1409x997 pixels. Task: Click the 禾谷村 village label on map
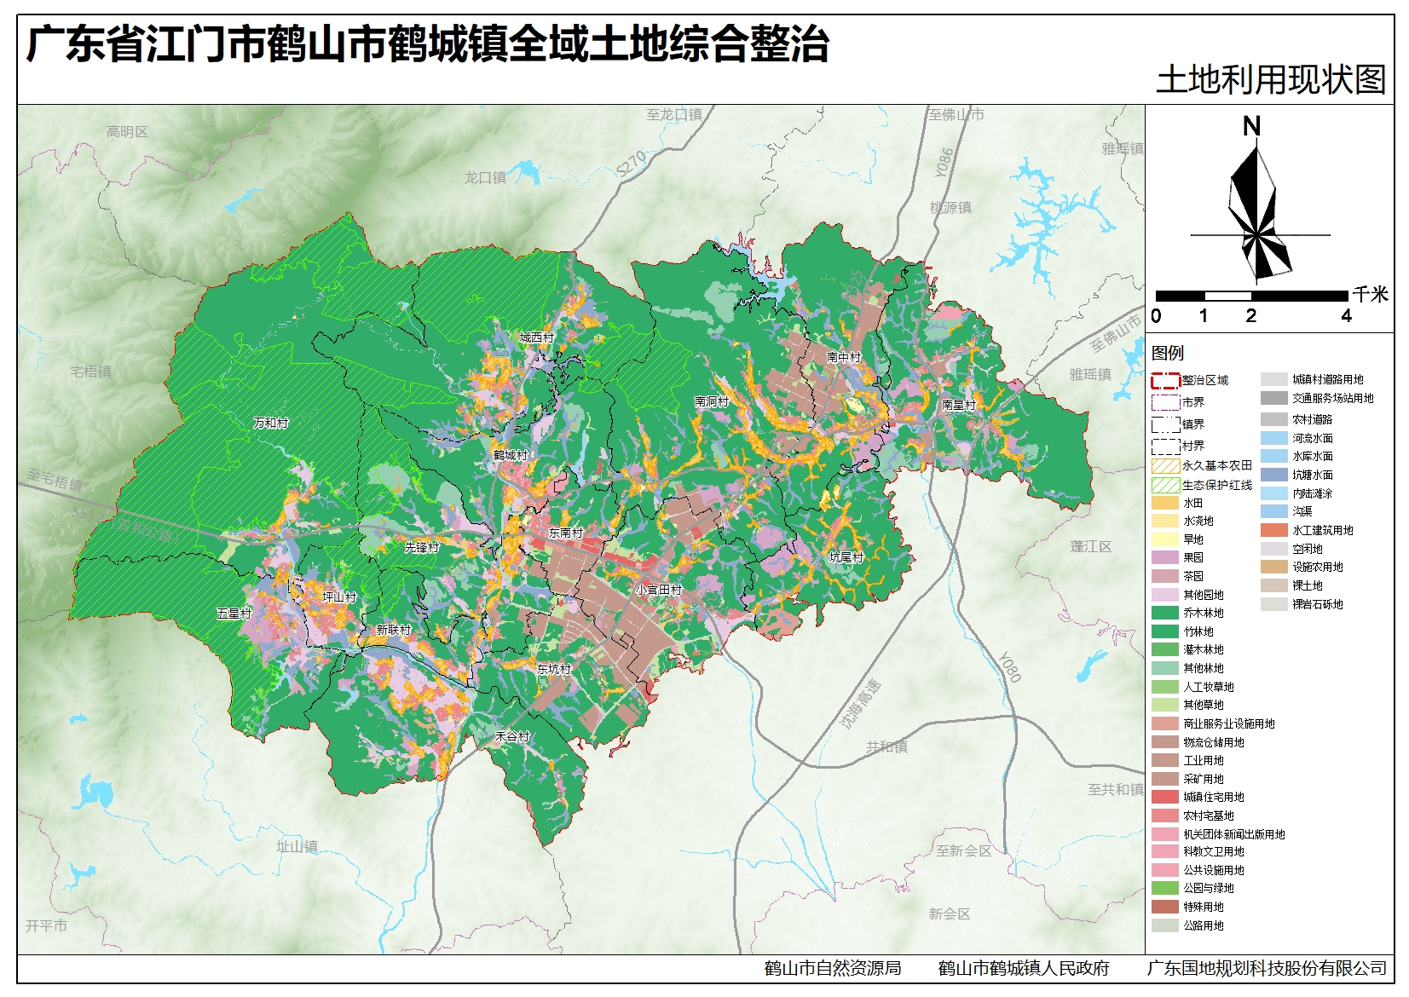pyautogui.click(x=513, y=736)
